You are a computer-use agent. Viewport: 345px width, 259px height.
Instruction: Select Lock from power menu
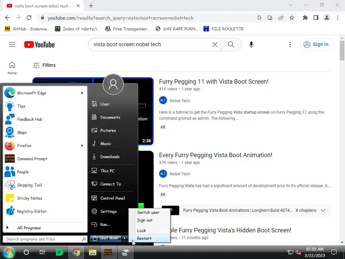pos(142,231)
